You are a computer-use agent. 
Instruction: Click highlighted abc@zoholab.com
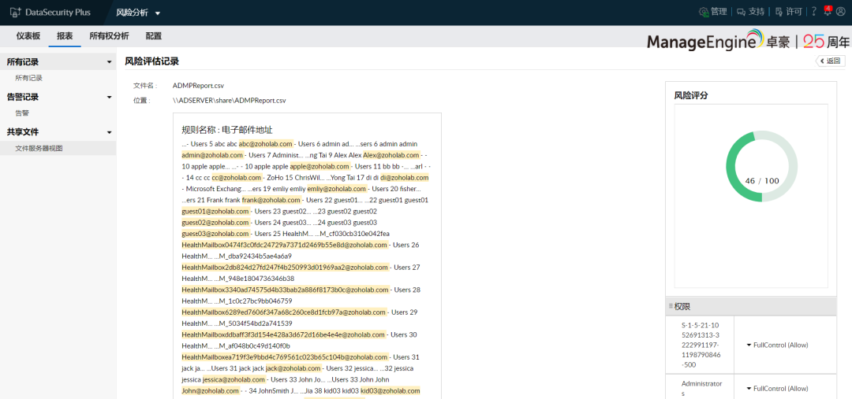[266, 144]
